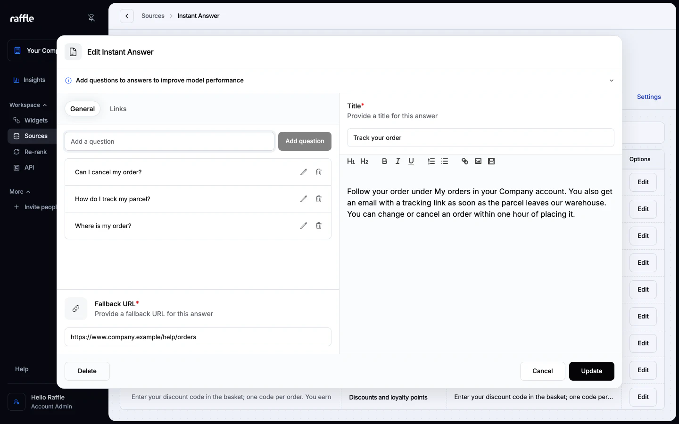The image size is (679, 424).
Task: Edit the 'Can I cancel my order?' question
Action: (304, 172)
